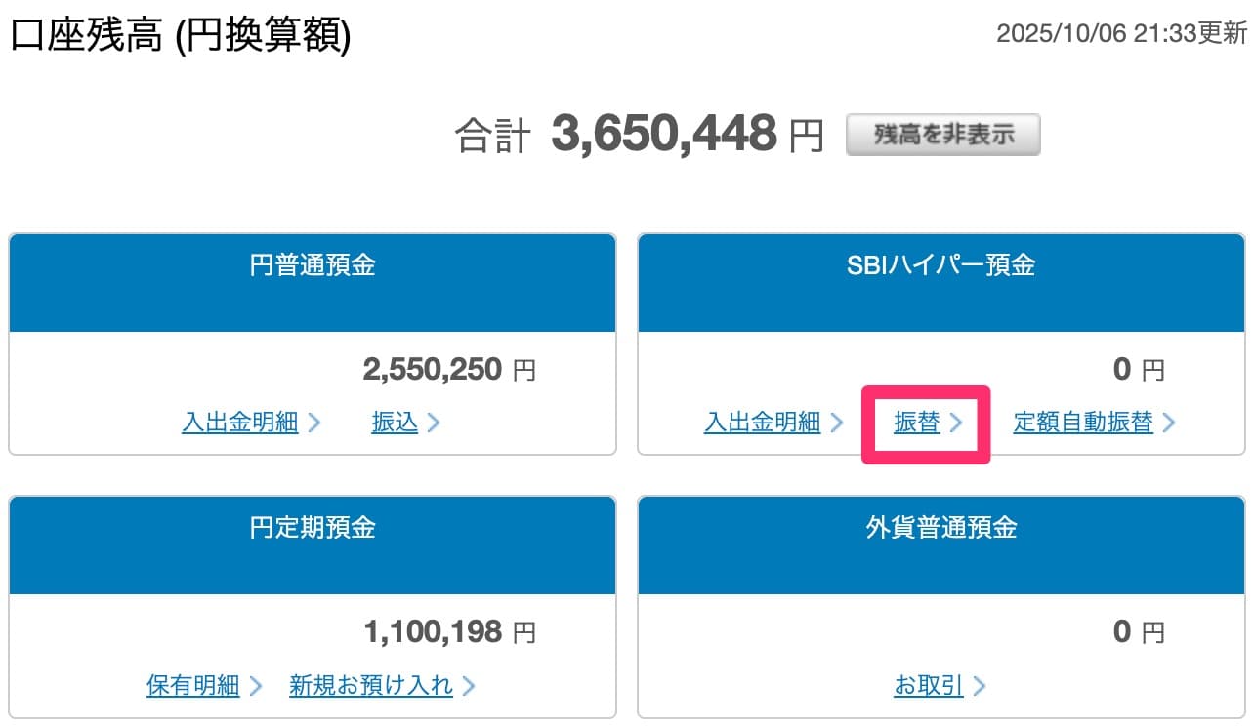
Task: Open the 振替 link in SBIハイパー預金
Action: [x=916, y=423]
